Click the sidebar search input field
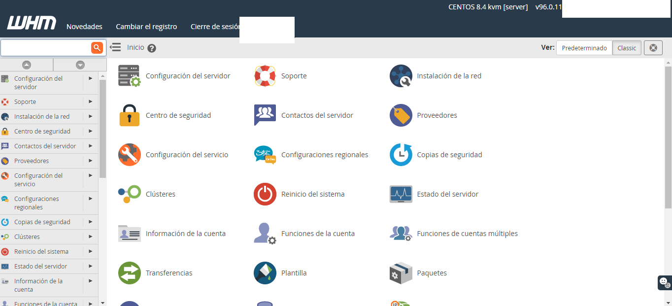This screenshot has height=306, width=672. click(46, 48)
